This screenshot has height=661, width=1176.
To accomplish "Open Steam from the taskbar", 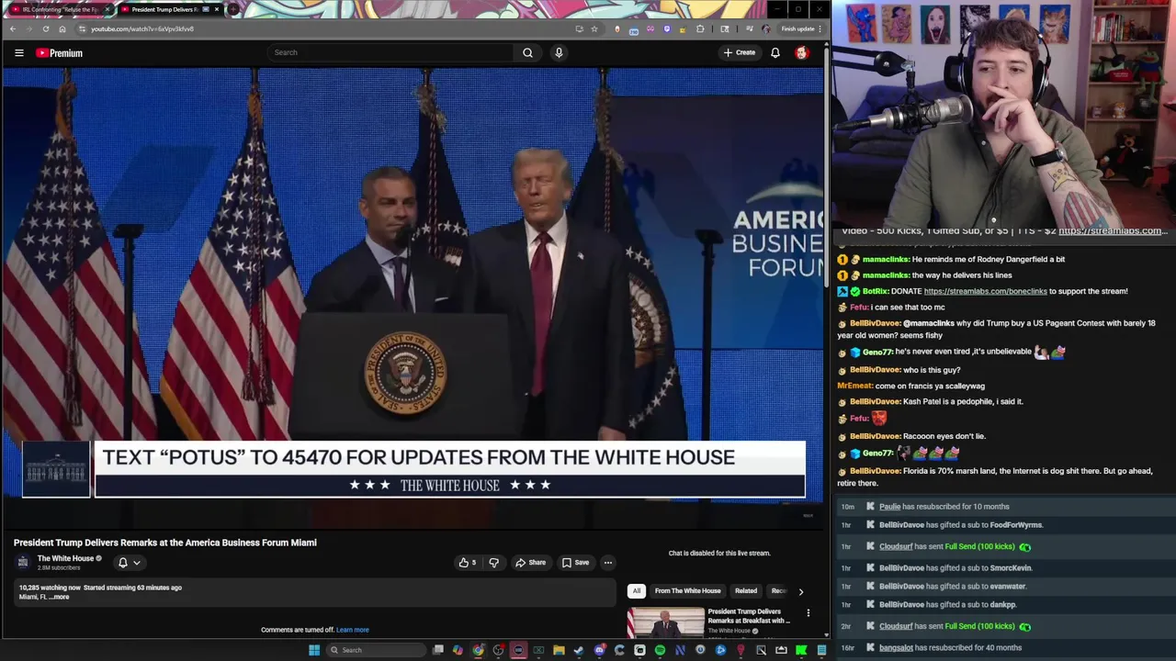I will (579, 650).
